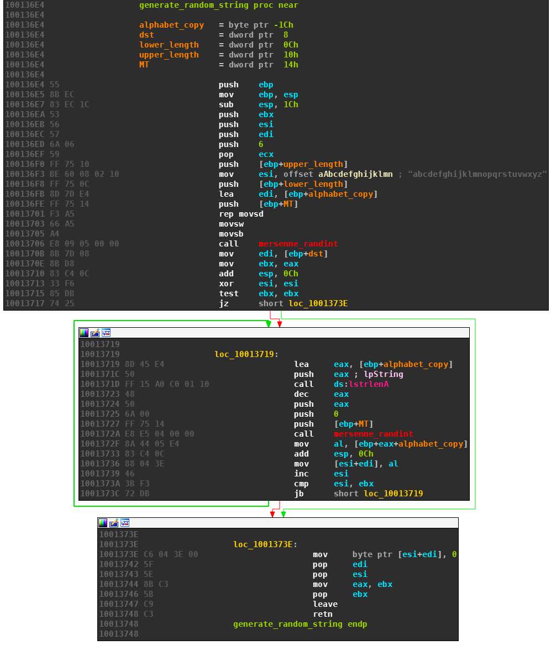
Task: Select the 'MT' stack variable definition
Action: pos(144,65)
